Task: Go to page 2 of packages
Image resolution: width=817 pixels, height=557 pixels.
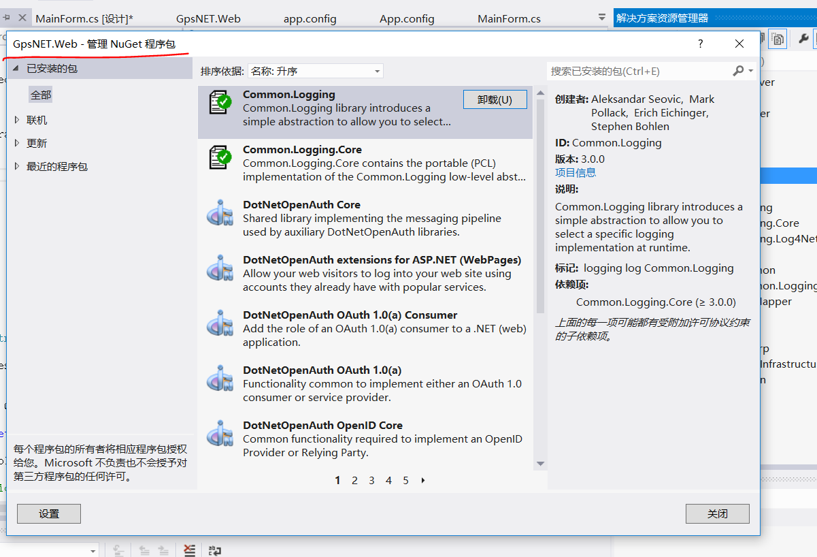Action: point(354,480)
